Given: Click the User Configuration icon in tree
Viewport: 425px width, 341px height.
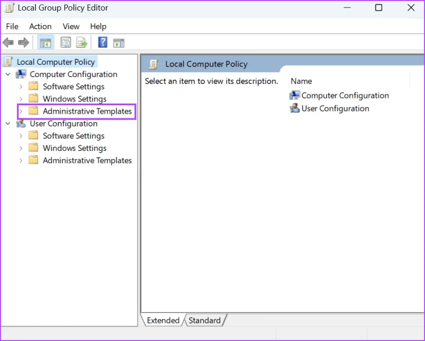Looking at the screenshot, I should click(x=21, y=124).
